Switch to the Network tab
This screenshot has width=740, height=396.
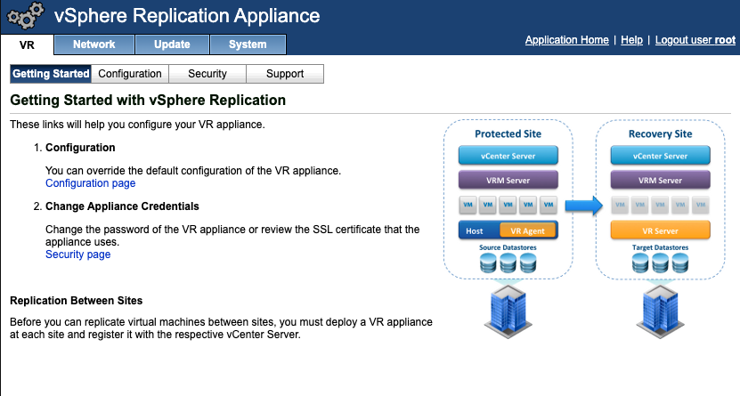(x=94, y=44)
